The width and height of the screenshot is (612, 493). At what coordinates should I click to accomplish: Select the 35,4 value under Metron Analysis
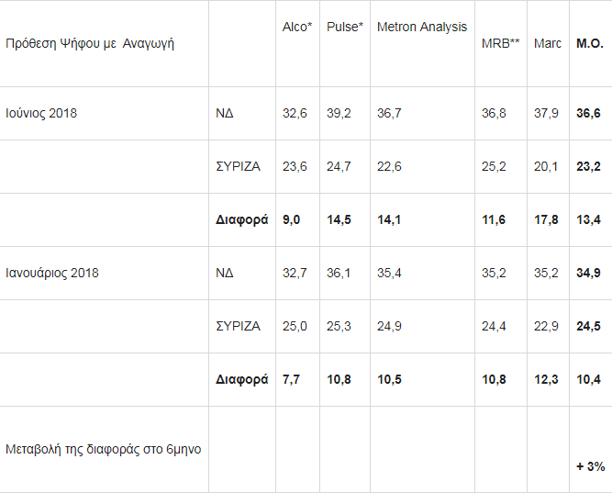(390, 273)
